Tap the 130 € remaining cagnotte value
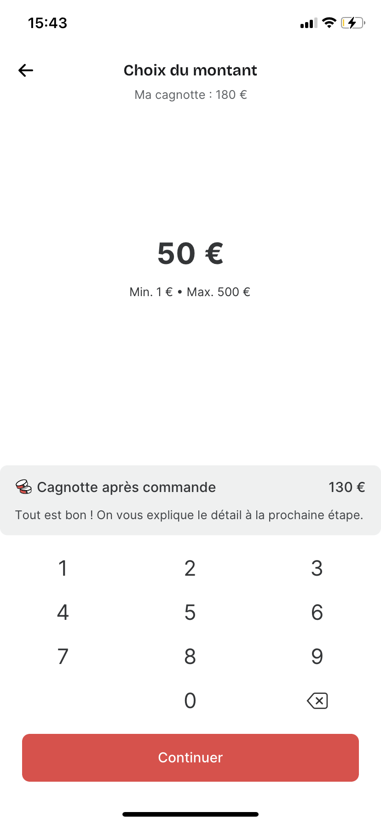This screenshot has height=824, width=381. 346,487
